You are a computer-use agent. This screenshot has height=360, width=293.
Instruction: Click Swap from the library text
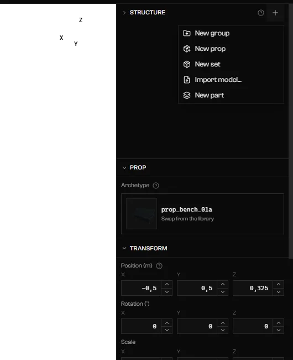point(187,219)
